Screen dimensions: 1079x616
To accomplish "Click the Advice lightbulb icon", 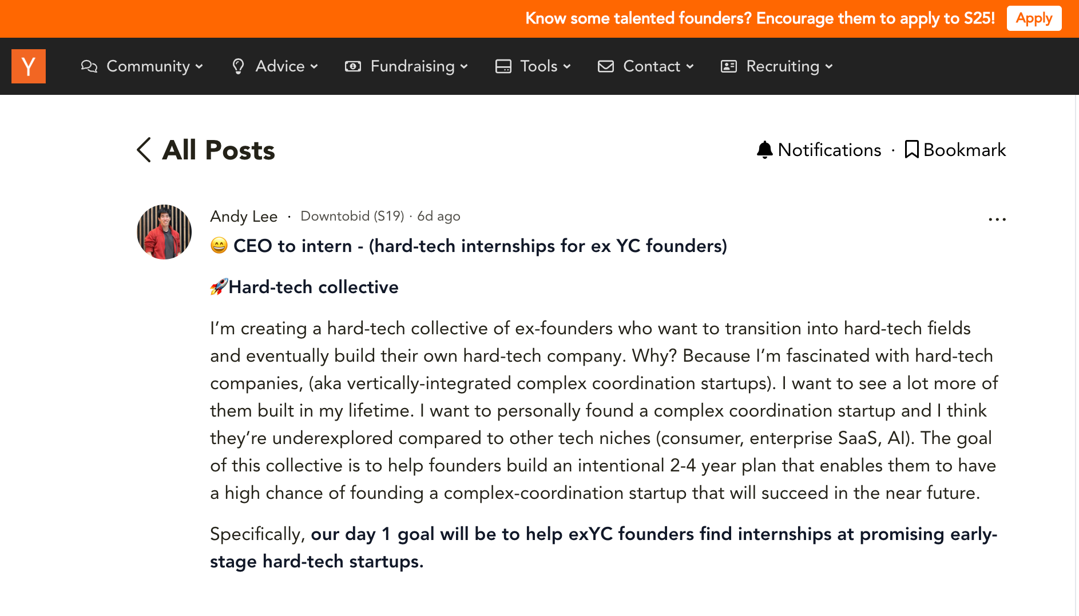I will [239, 66].
